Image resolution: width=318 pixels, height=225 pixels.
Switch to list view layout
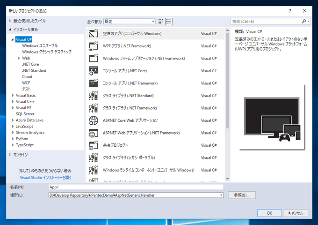pyautogui.click(x=169, y=22)
